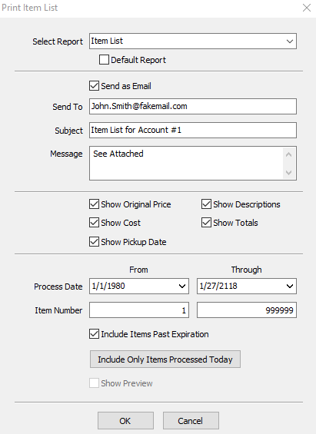Click the Send To email field
This screenshot has width=316, height=434.
pos(193,106)
